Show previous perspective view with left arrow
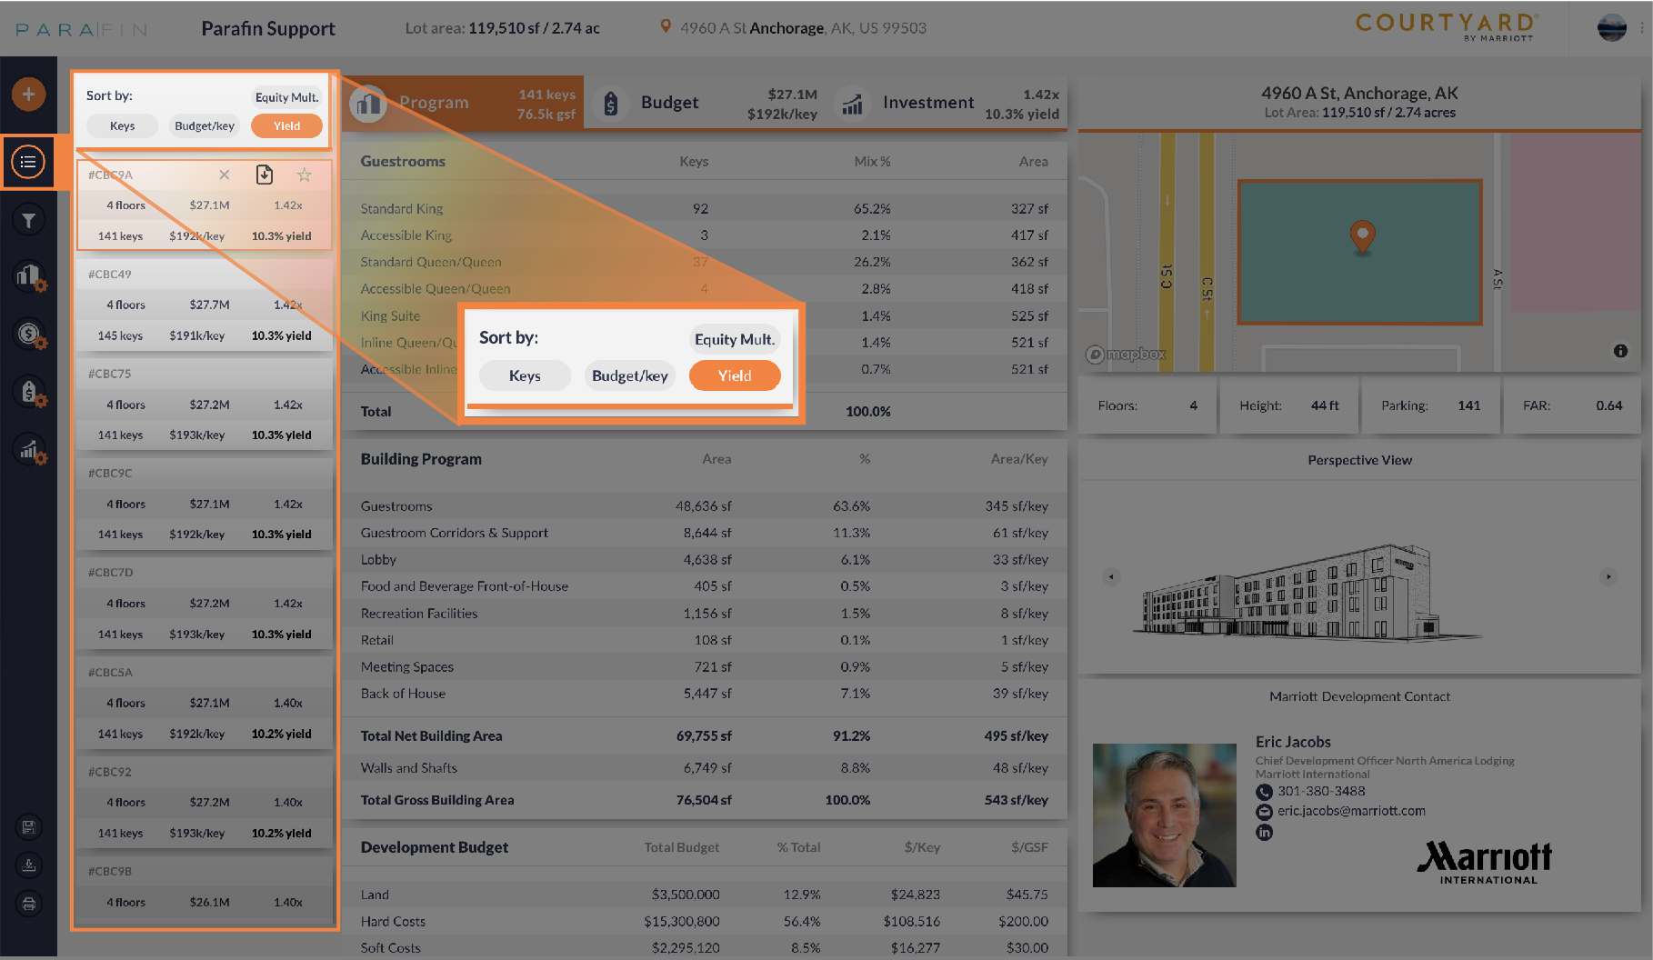Viewport: 1653px width, 960px height. click(1111, 576)
